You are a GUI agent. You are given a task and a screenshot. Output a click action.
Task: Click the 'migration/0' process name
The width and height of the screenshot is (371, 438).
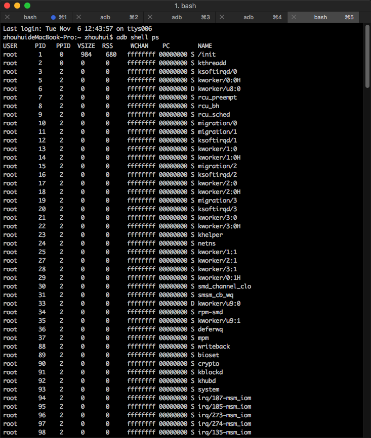[218, 123]
